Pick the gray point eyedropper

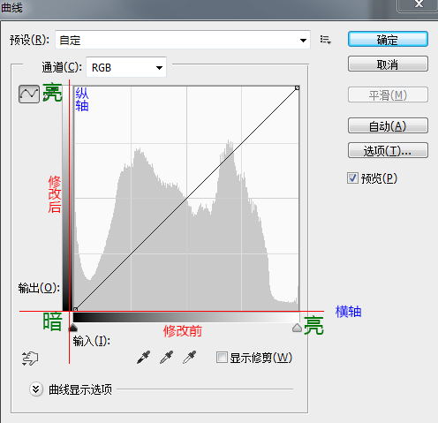pyautogui.click(x=167, y=358)
